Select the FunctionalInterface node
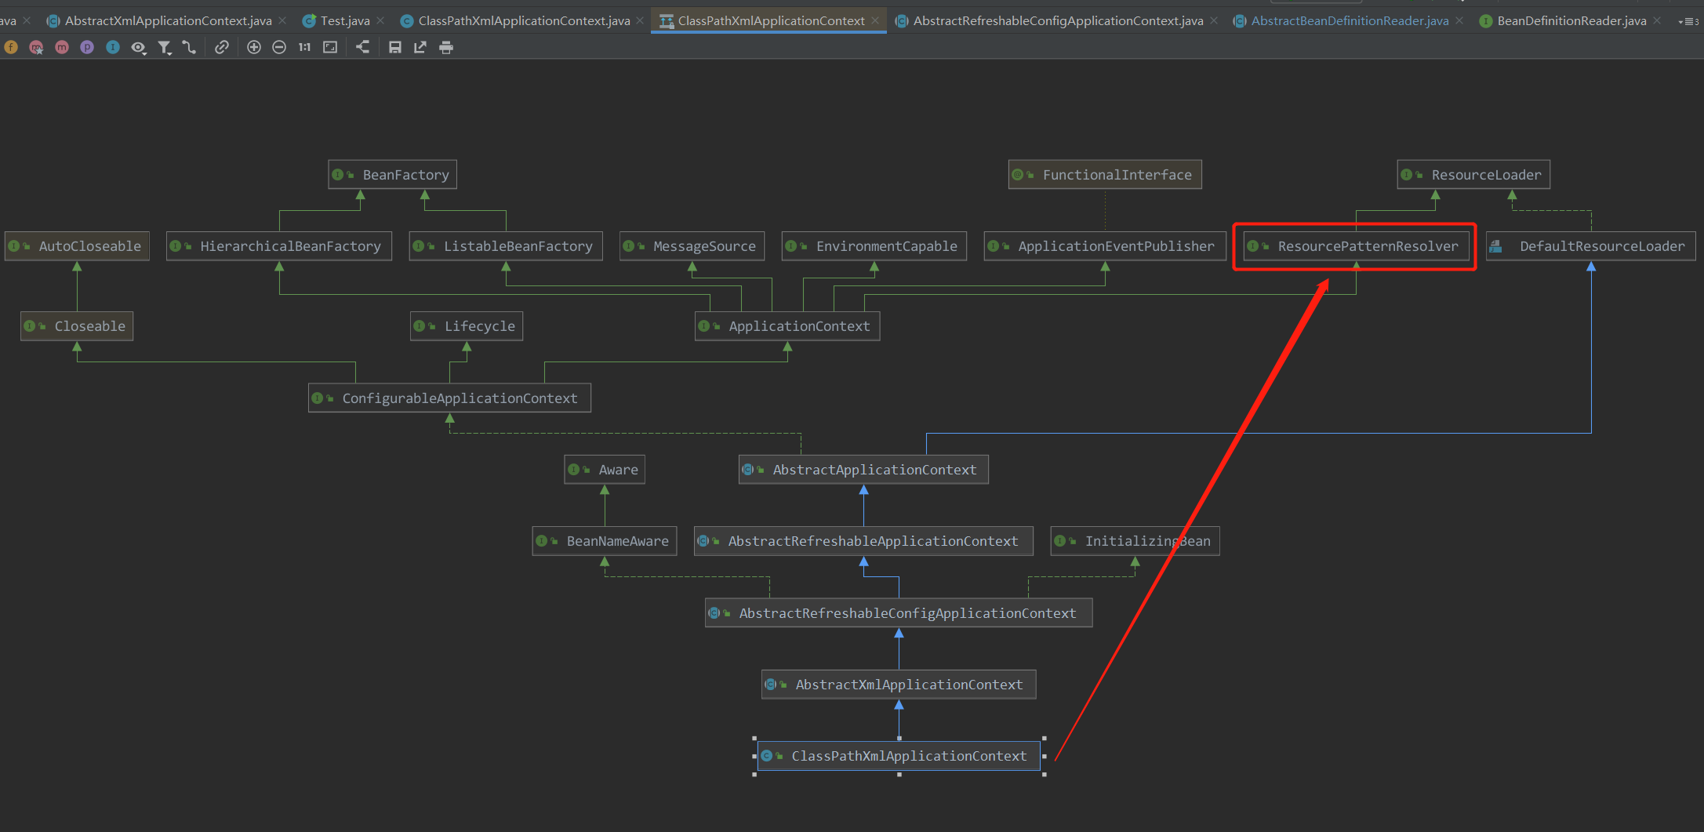This screenshot has height=832, width=1704. [1105, 175]
